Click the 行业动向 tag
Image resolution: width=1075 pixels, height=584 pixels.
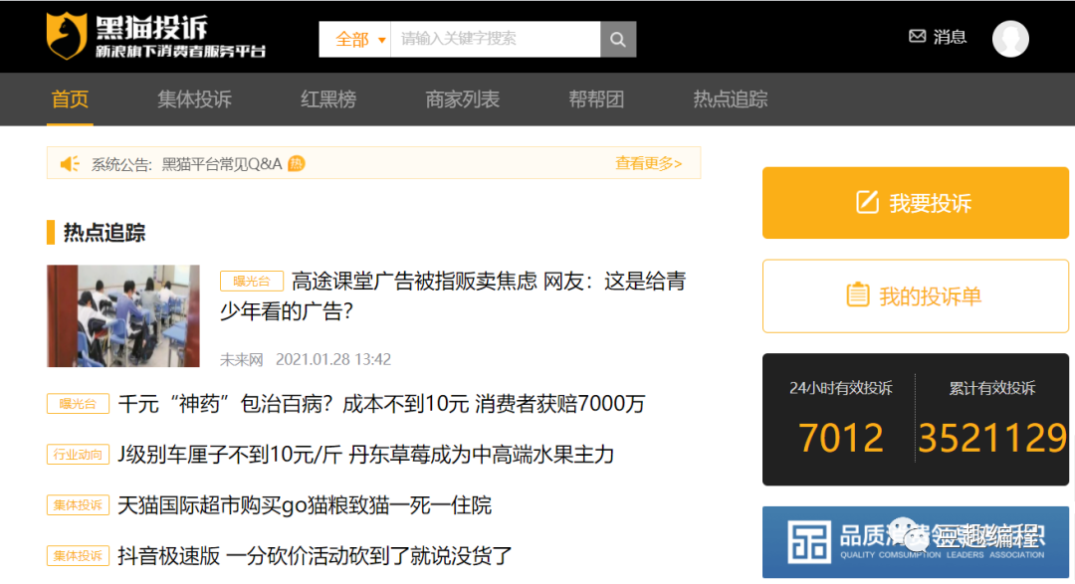[x=79, y=455]
